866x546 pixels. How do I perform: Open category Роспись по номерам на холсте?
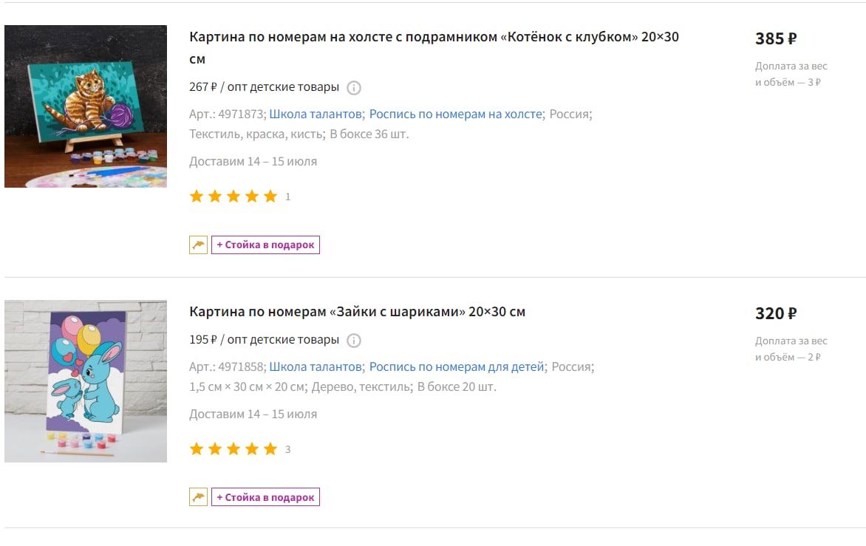click(456, 115)
